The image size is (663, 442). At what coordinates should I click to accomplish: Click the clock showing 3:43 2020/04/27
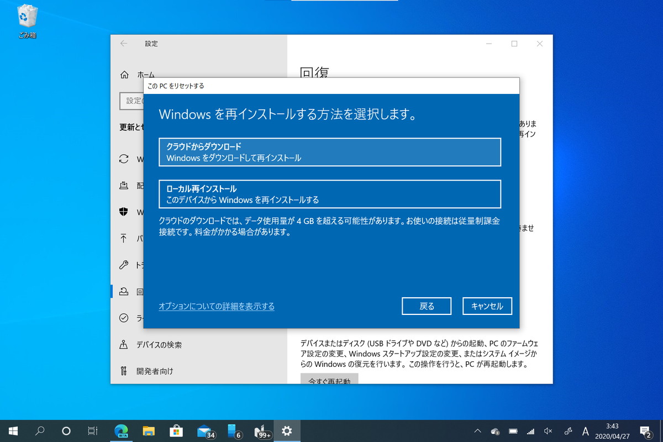[x=612, y=431]
